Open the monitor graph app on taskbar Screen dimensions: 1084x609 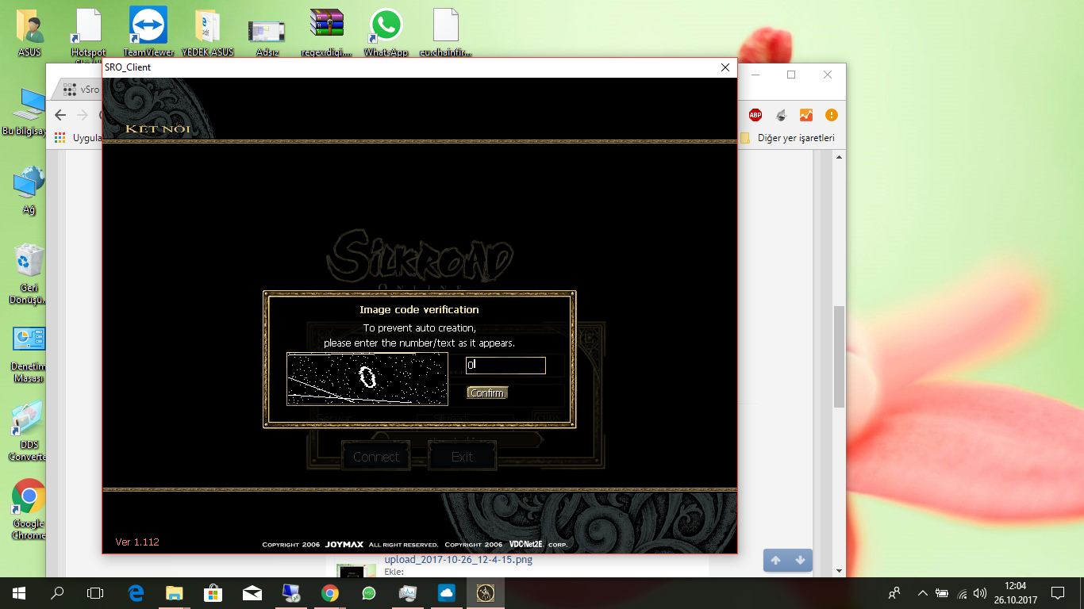pyautogui.click(x=408, y=592)
